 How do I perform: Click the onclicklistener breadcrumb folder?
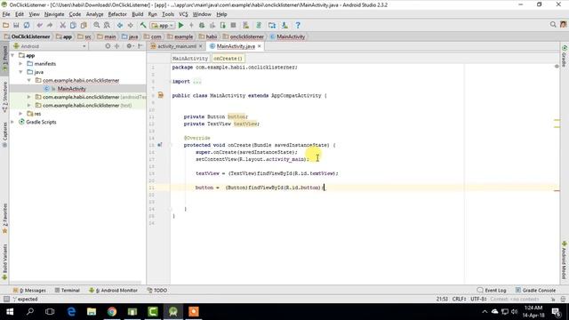pos(244,36)
